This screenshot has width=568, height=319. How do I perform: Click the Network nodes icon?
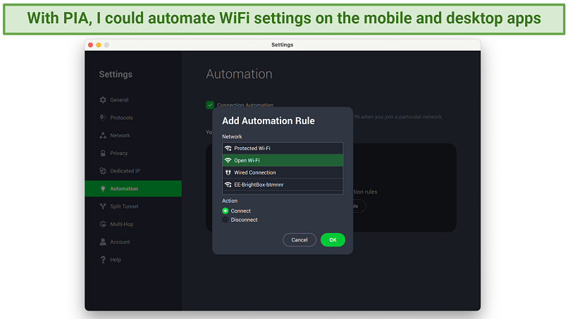click(103, 135)
